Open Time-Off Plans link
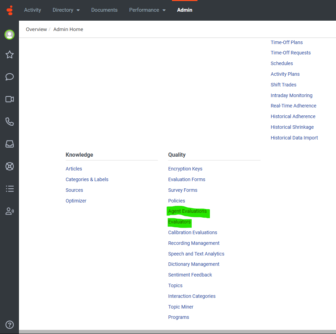The image size is (336, 334). click(286, 42)
